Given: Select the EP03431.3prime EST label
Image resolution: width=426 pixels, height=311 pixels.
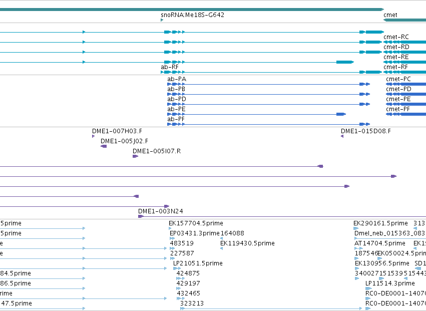Looking at the screenshot, I should click(x=195, y=233).
